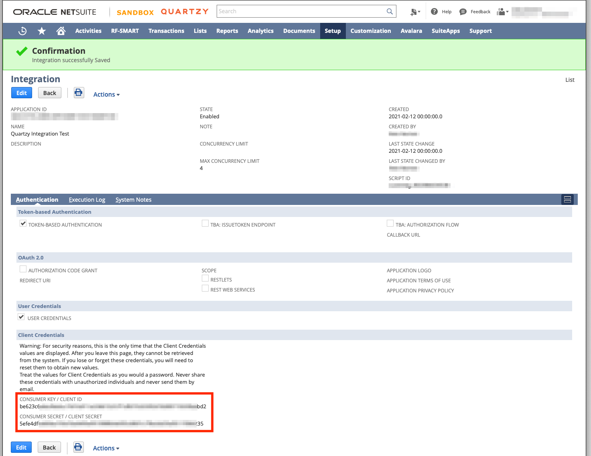
Task: Toggle Token-Based Authentication checkbox
Action: pyautogui.click(x=23, y=224)
